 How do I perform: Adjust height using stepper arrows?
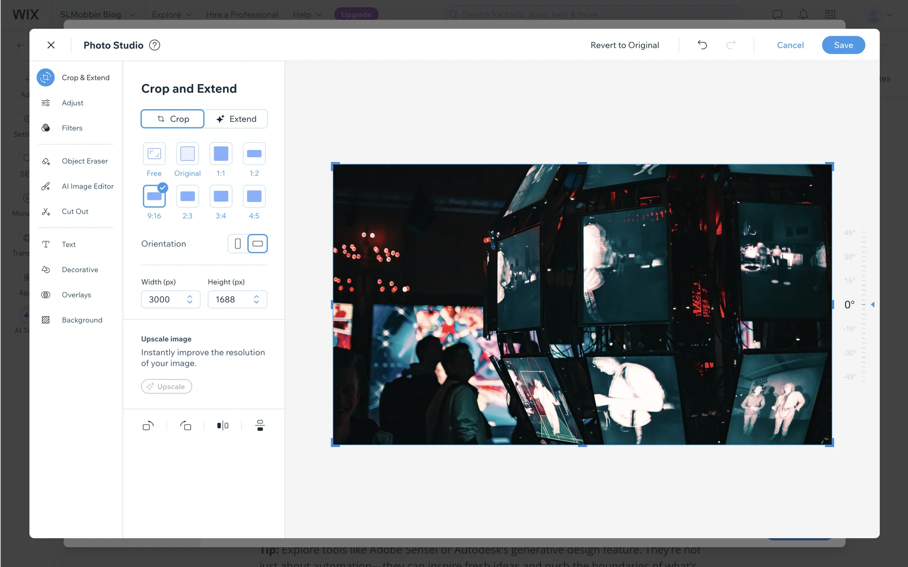[x=256, y=299]
